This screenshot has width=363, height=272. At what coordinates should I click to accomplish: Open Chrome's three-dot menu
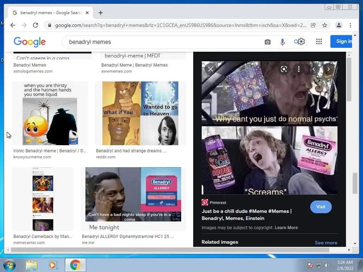(350, 25)
